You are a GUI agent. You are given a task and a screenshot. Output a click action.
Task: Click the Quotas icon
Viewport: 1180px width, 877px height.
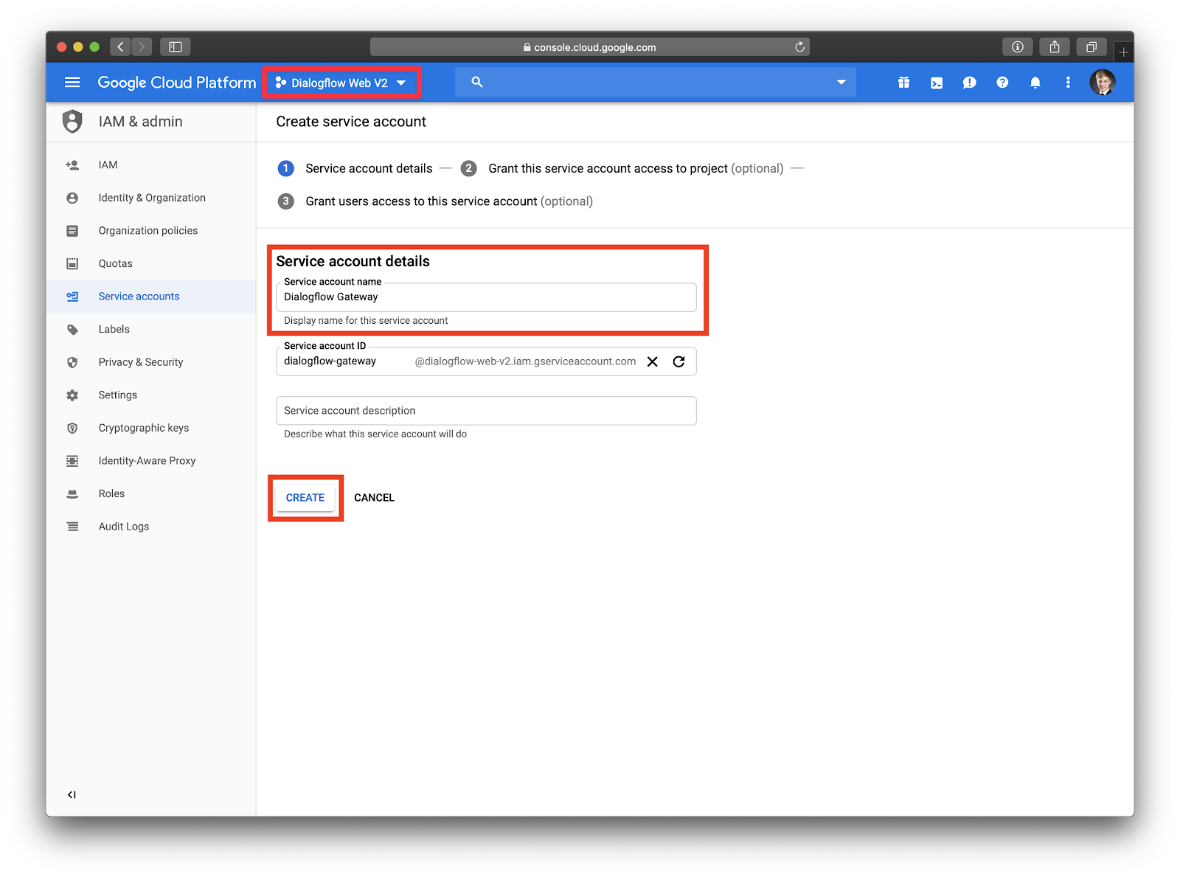[x=72, y=263]
